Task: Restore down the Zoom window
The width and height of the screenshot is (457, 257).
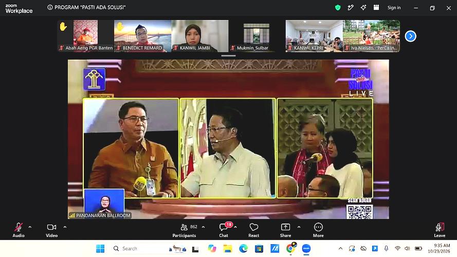Action: 432,8
